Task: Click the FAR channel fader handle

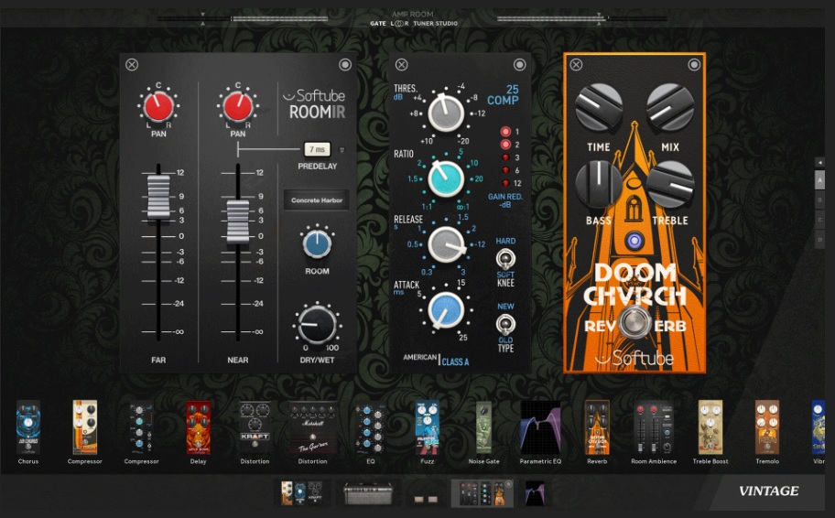Action: pyautogui.click(x=158, y=197)
